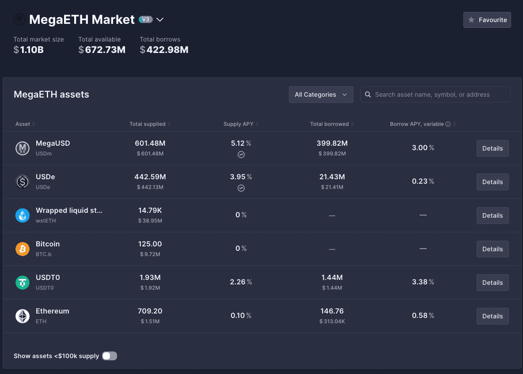Toggle Show assets <$100k supply switch
523x374 pixels.
[110, 356]
